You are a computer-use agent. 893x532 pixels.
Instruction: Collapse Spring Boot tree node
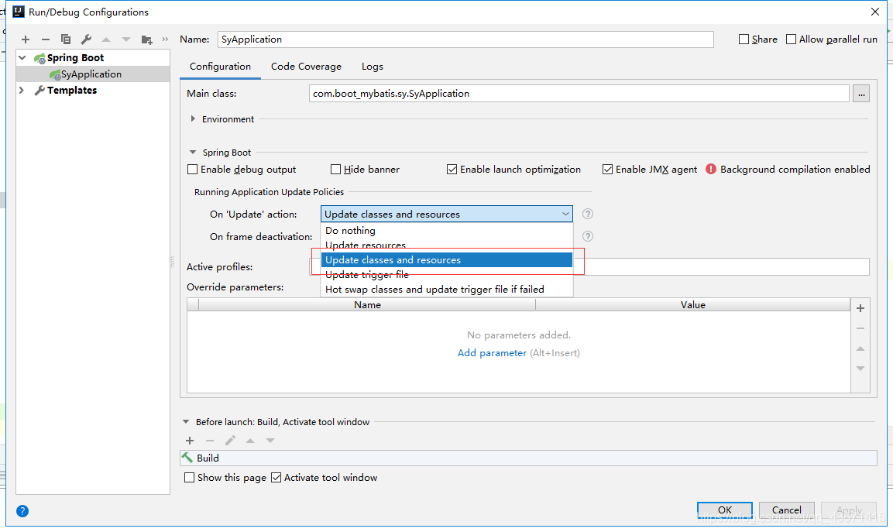22,57
